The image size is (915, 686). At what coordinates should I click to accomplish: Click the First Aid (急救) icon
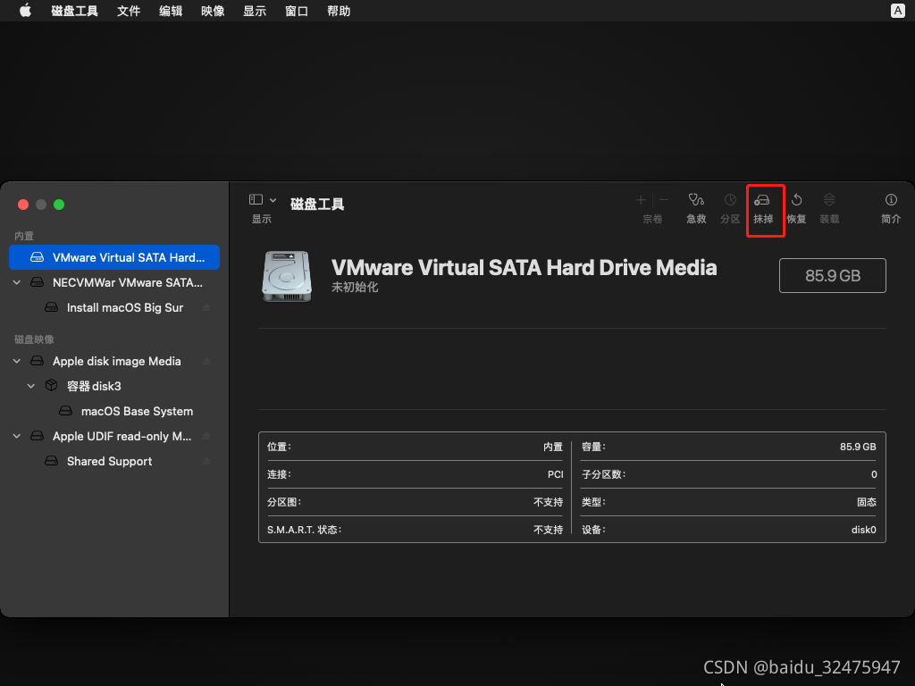click(x=696, y=201)
